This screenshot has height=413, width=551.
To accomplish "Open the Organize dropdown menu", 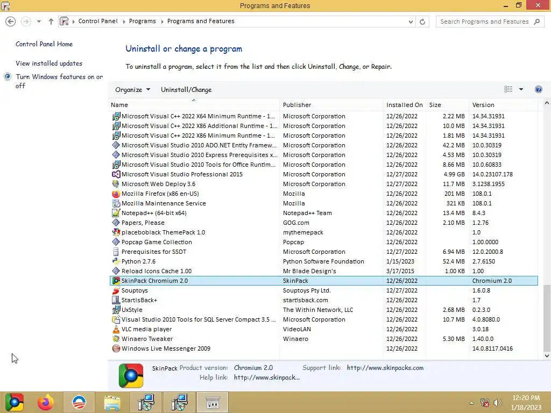I will 132,90.
